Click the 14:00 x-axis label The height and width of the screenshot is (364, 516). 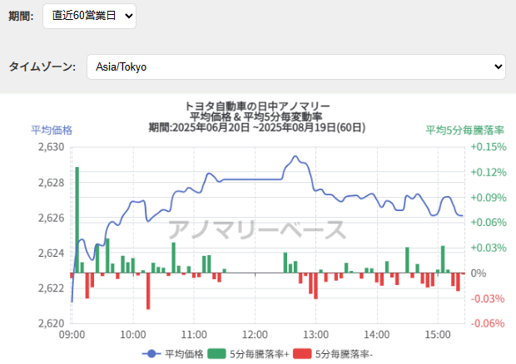pyautogui.click(x=377, y=335)
